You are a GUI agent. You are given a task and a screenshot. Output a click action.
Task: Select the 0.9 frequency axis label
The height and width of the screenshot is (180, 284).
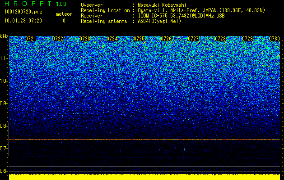(x=4, y=103)
